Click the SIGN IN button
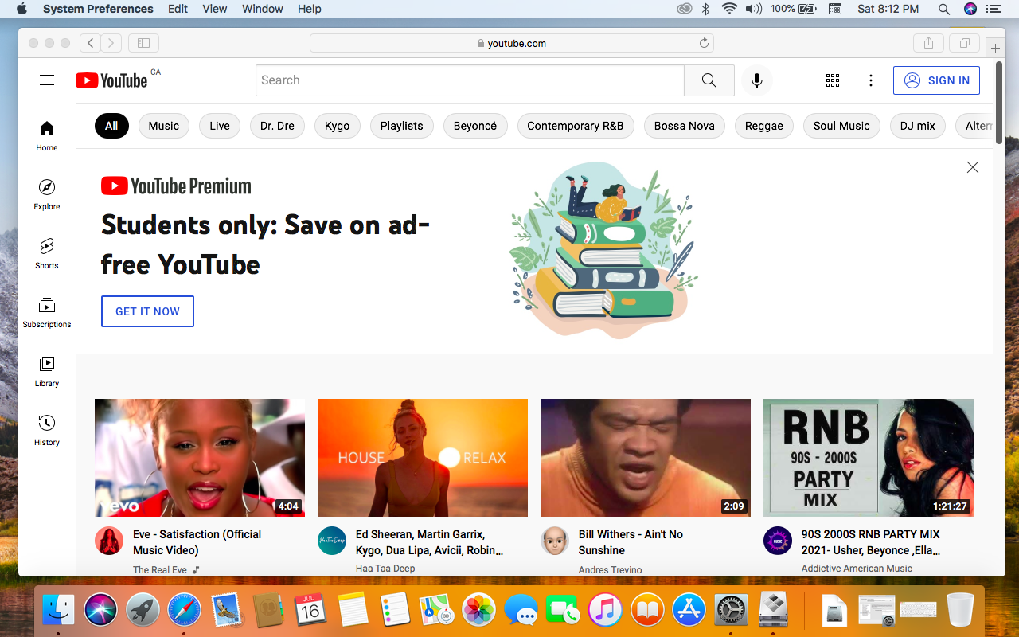 coord(936,80)
